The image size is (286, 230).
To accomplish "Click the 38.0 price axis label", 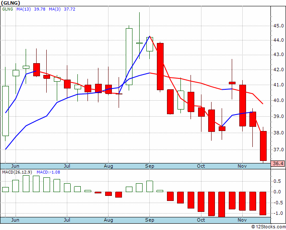I will (x=278, y=133).
